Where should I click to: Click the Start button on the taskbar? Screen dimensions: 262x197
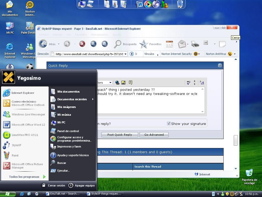[x=8, y=194]
